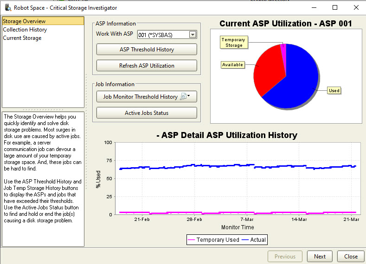Image resolution: width=366 pixels, height=264 pixels.
Task: Expand the Job Monitor Threshold History dropdown arrow
Action: 189,96
